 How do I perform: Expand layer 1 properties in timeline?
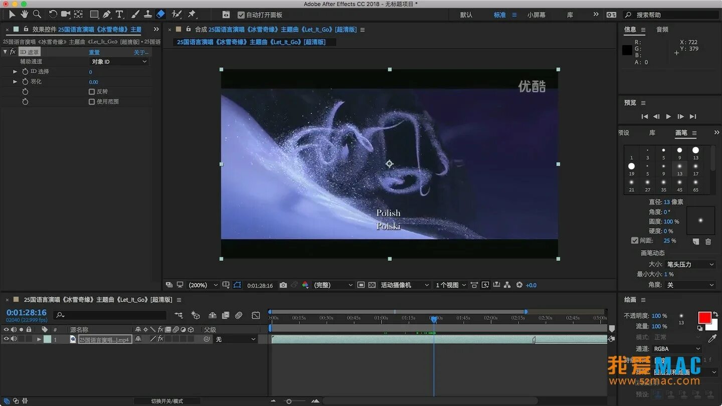[39, 339]
